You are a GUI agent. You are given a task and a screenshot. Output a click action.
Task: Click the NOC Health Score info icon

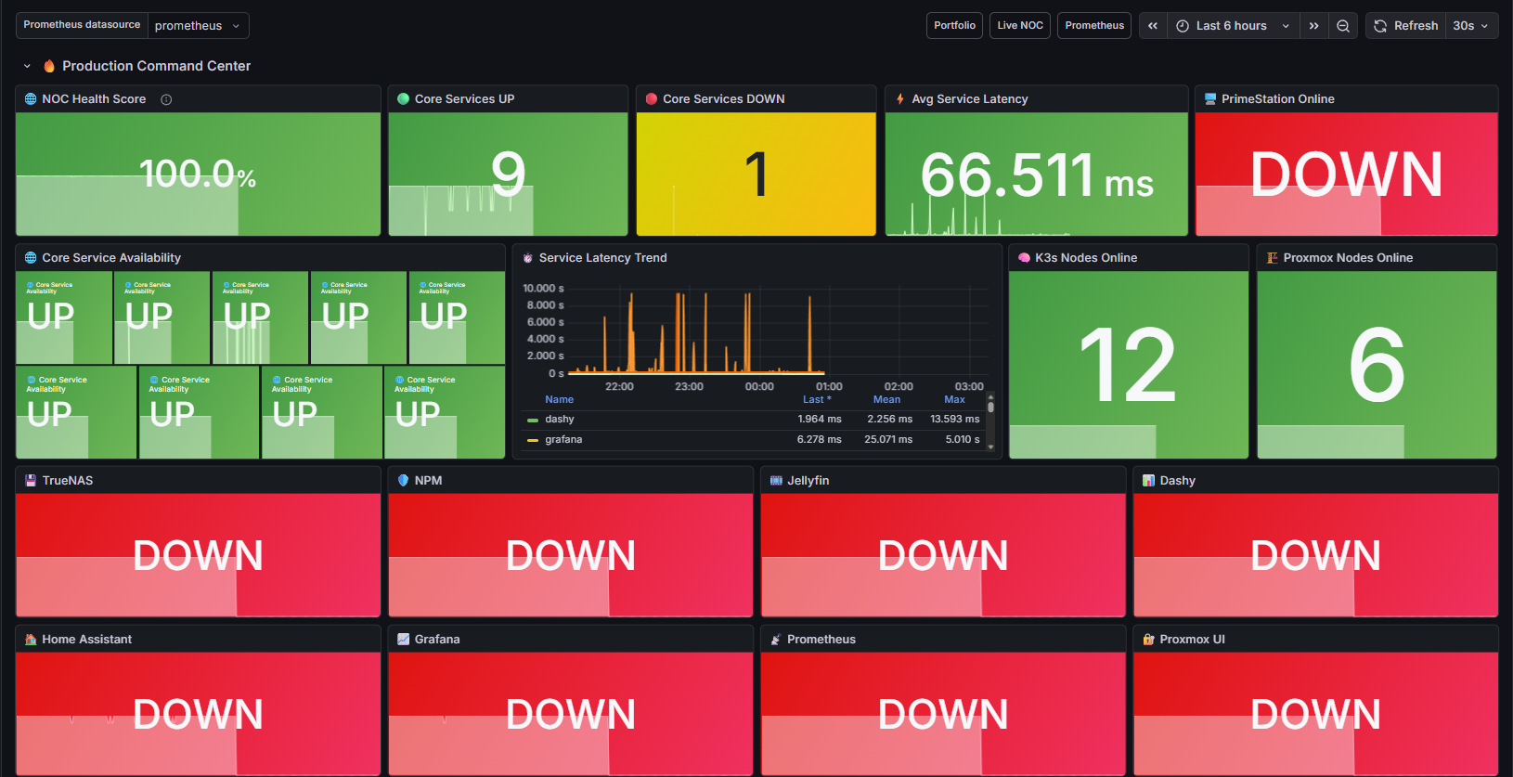(166, 99)
